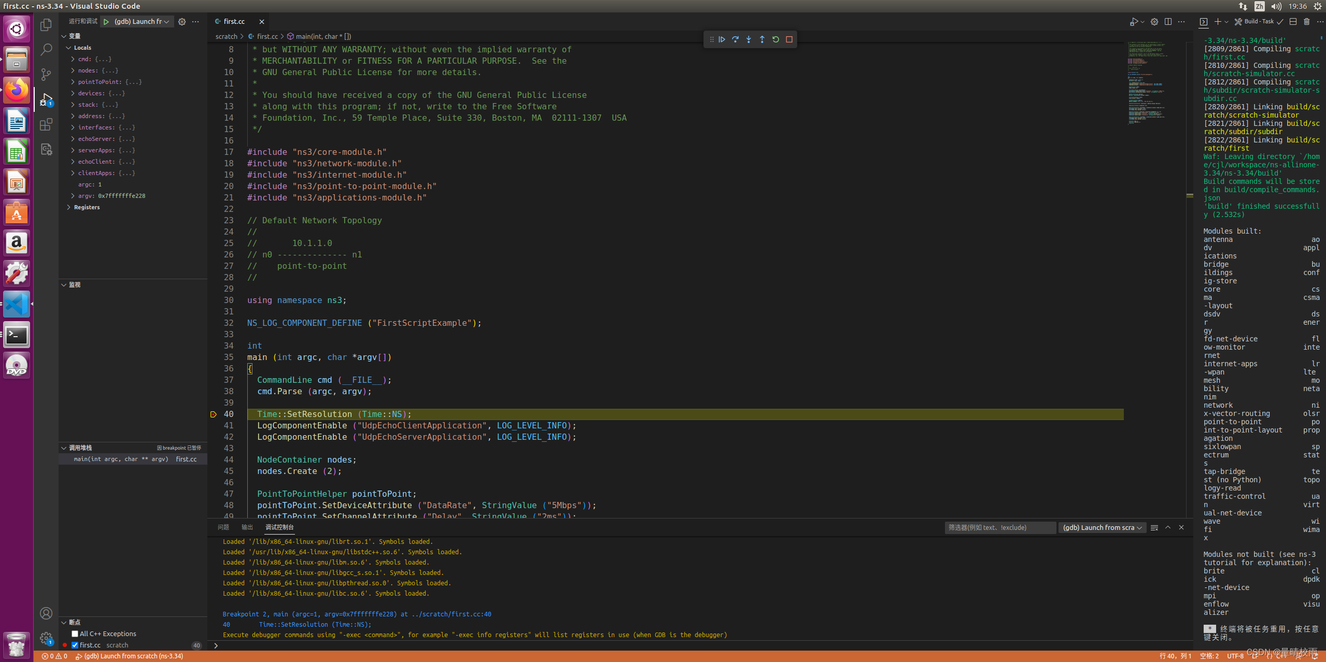
Task: Click the Step Over debug icon
Action: pos(735,39)
